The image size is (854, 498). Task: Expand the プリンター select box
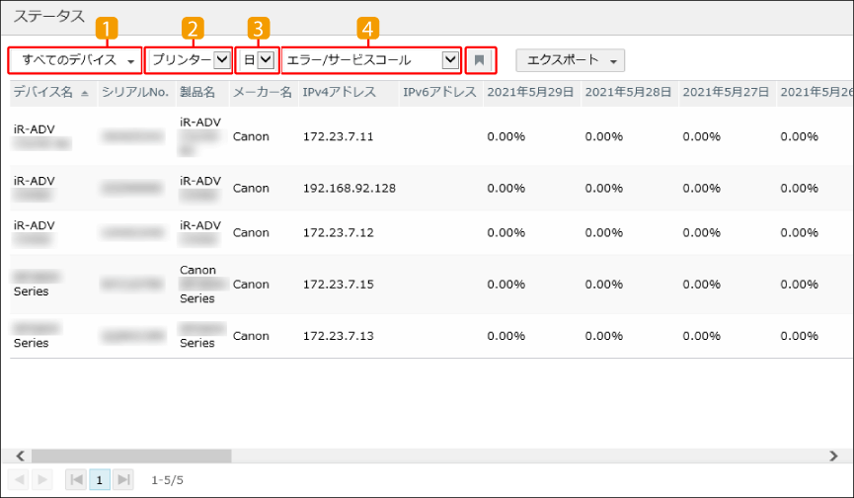click(x=191, y=60)
